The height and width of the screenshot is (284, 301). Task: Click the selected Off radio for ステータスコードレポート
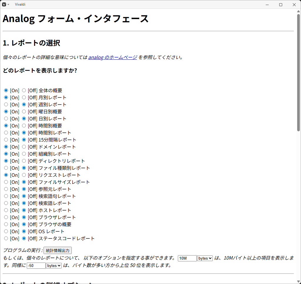tap(24, 238)
